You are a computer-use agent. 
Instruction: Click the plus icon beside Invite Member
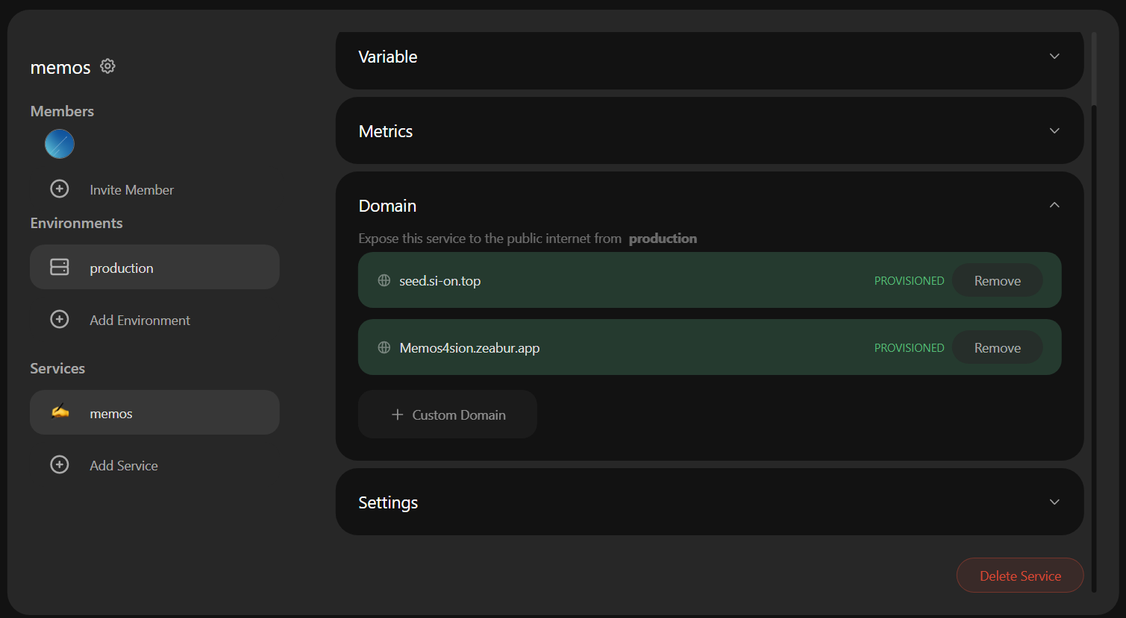[60, 189]
